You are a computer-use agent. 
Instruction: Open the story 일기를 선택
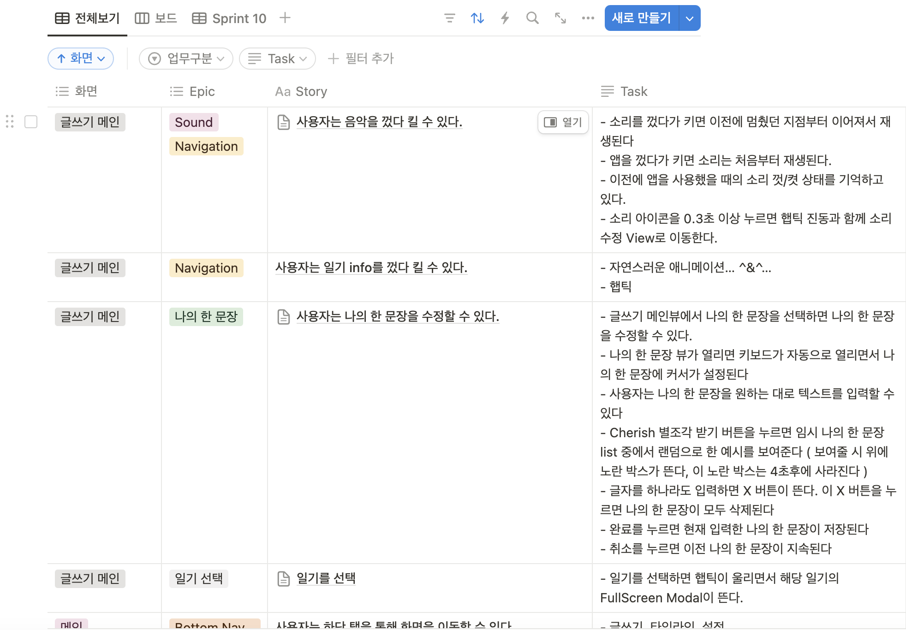coord(326,578)
